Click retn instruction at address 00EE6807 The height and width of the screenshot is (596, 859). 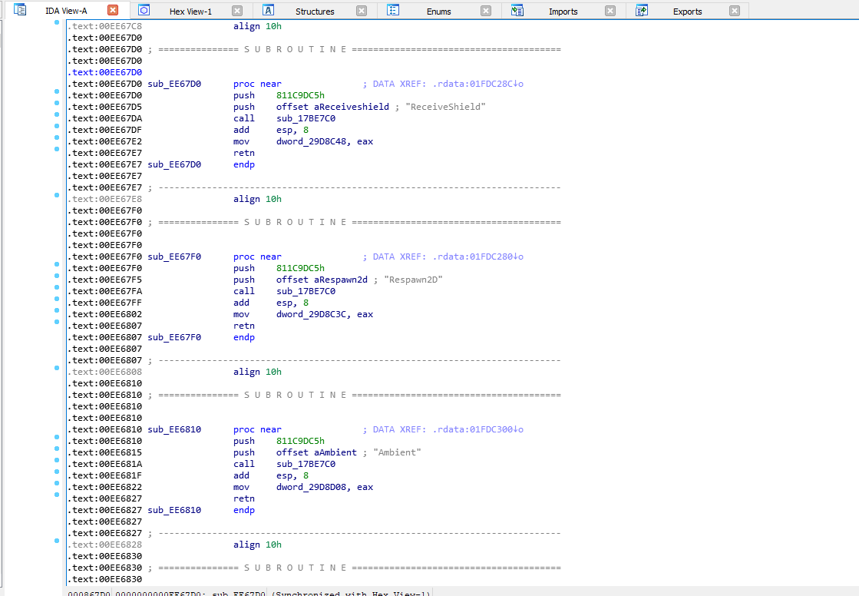(244, 326)
